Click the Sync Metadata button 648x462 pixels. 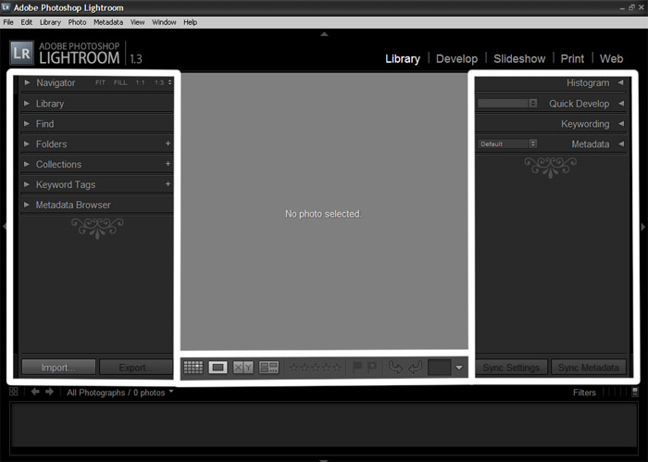[x=589, y=368]
